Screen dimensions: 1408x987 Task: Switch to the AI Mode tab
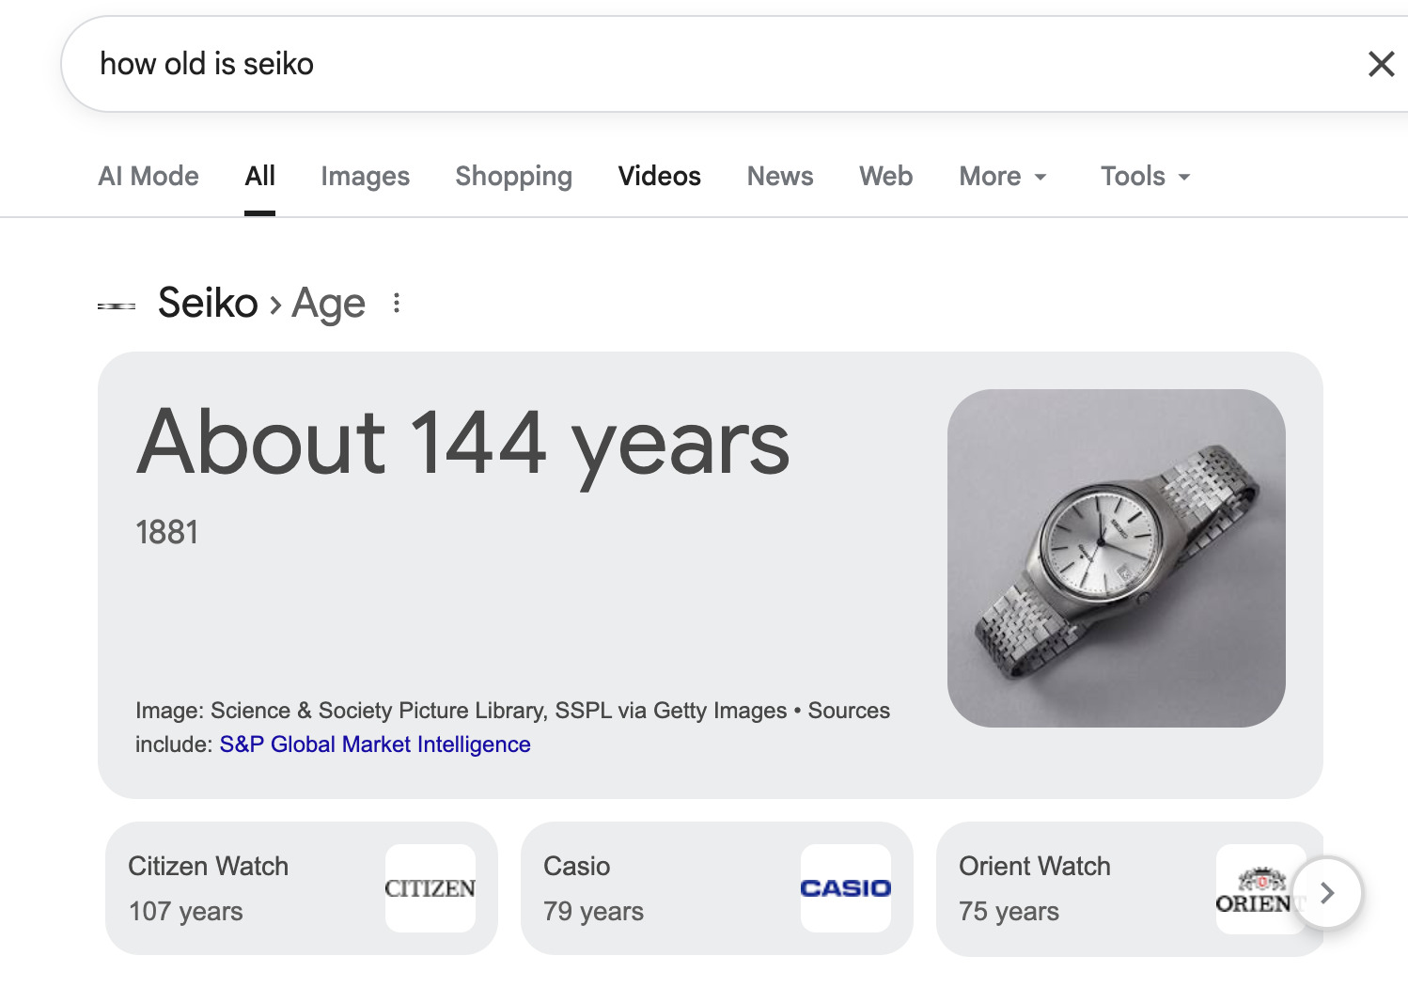pyautogui.click(x=149, y=176)
